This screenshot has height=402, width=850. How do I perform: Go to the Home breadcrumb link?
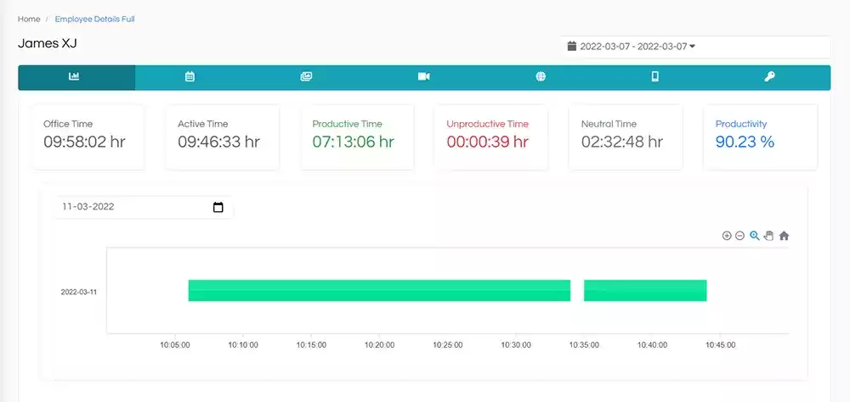(x=29, y=19)
